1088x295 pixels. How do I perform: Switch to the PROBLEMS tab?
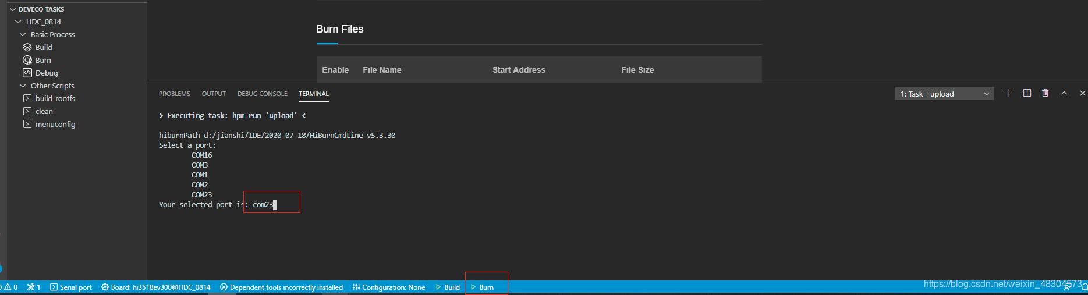point(175,94)
